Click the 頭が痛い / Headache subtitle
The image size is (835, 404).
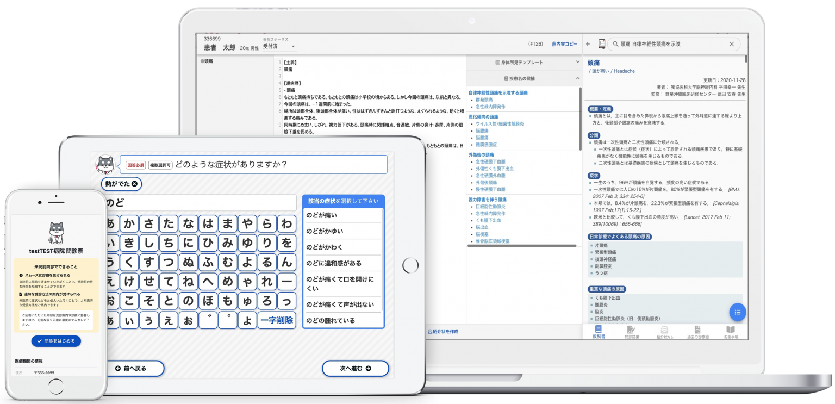(612, 71)
